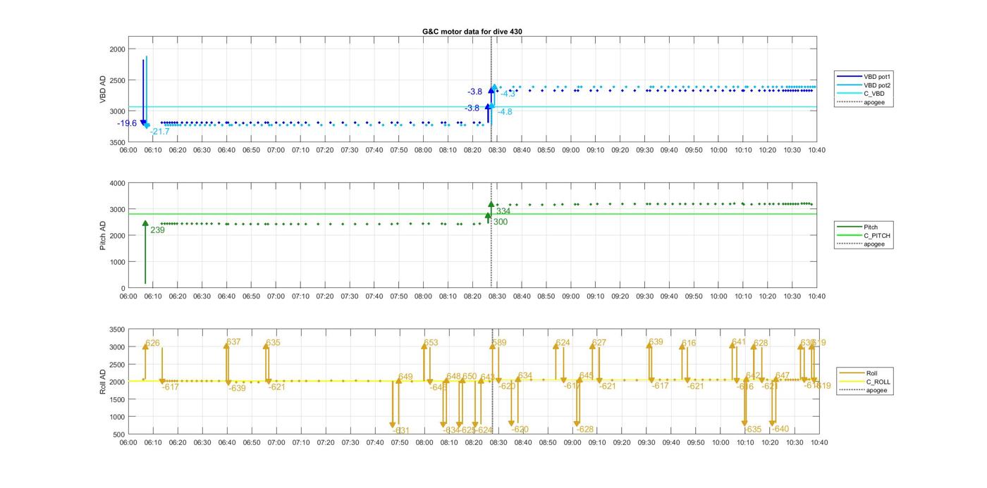Click the "1000" tick on Pitch plot y-axis
The height and width of the screenshot is (488, 987).
117,262
